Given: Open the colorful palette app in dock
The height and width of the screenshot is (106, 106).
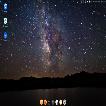Looking at the screenshot, I should (x=61, y=102).
